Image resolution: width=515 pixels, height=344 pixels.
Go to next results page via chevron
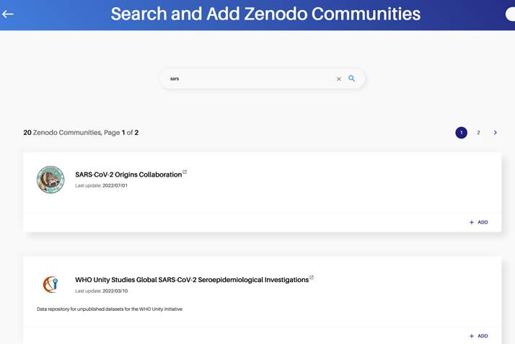(496, 133)
